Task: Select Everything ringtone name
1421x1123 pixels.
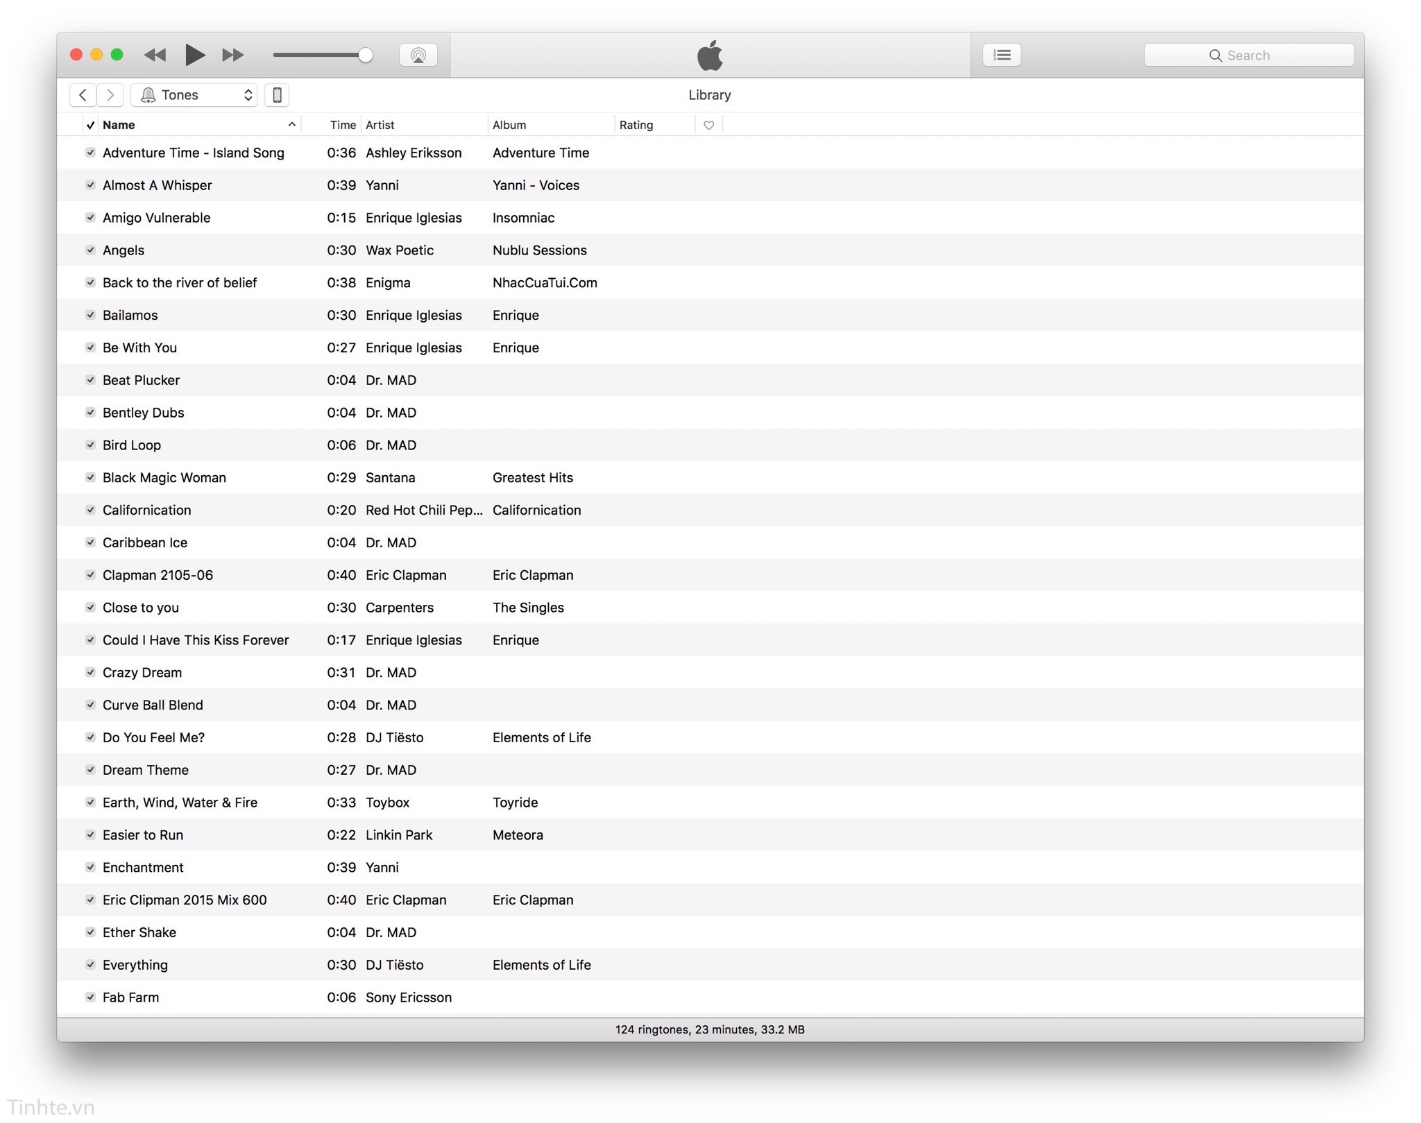Action: pos(135,966)
